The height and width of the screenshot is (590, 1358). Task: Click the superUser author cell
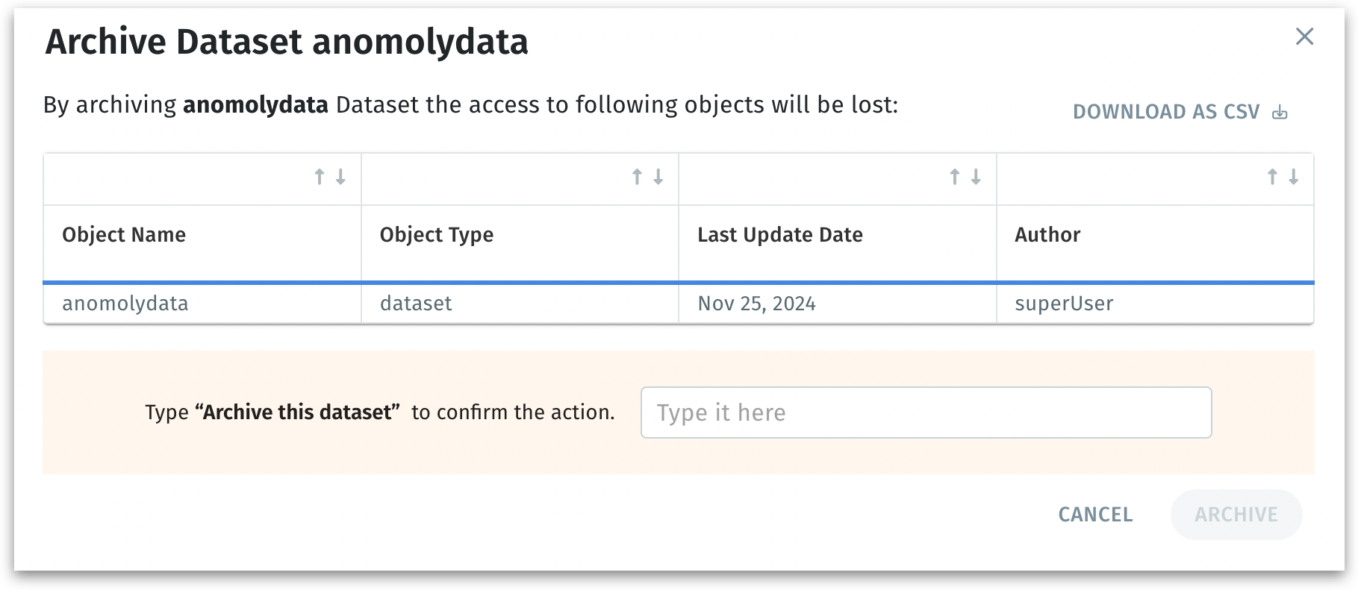1064,304
